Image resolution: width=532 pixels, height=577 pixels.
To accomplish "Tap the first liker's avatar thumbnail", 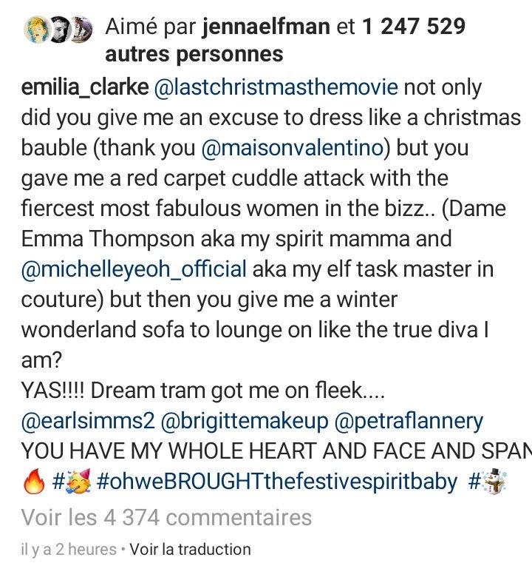I will pos(36,29).
